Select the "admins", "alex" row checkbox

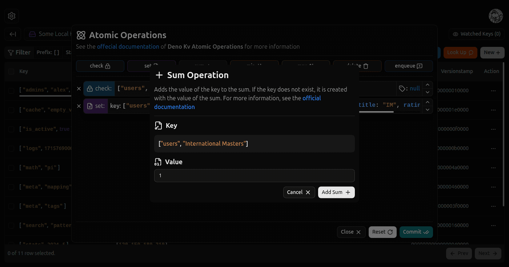[11, 90]
